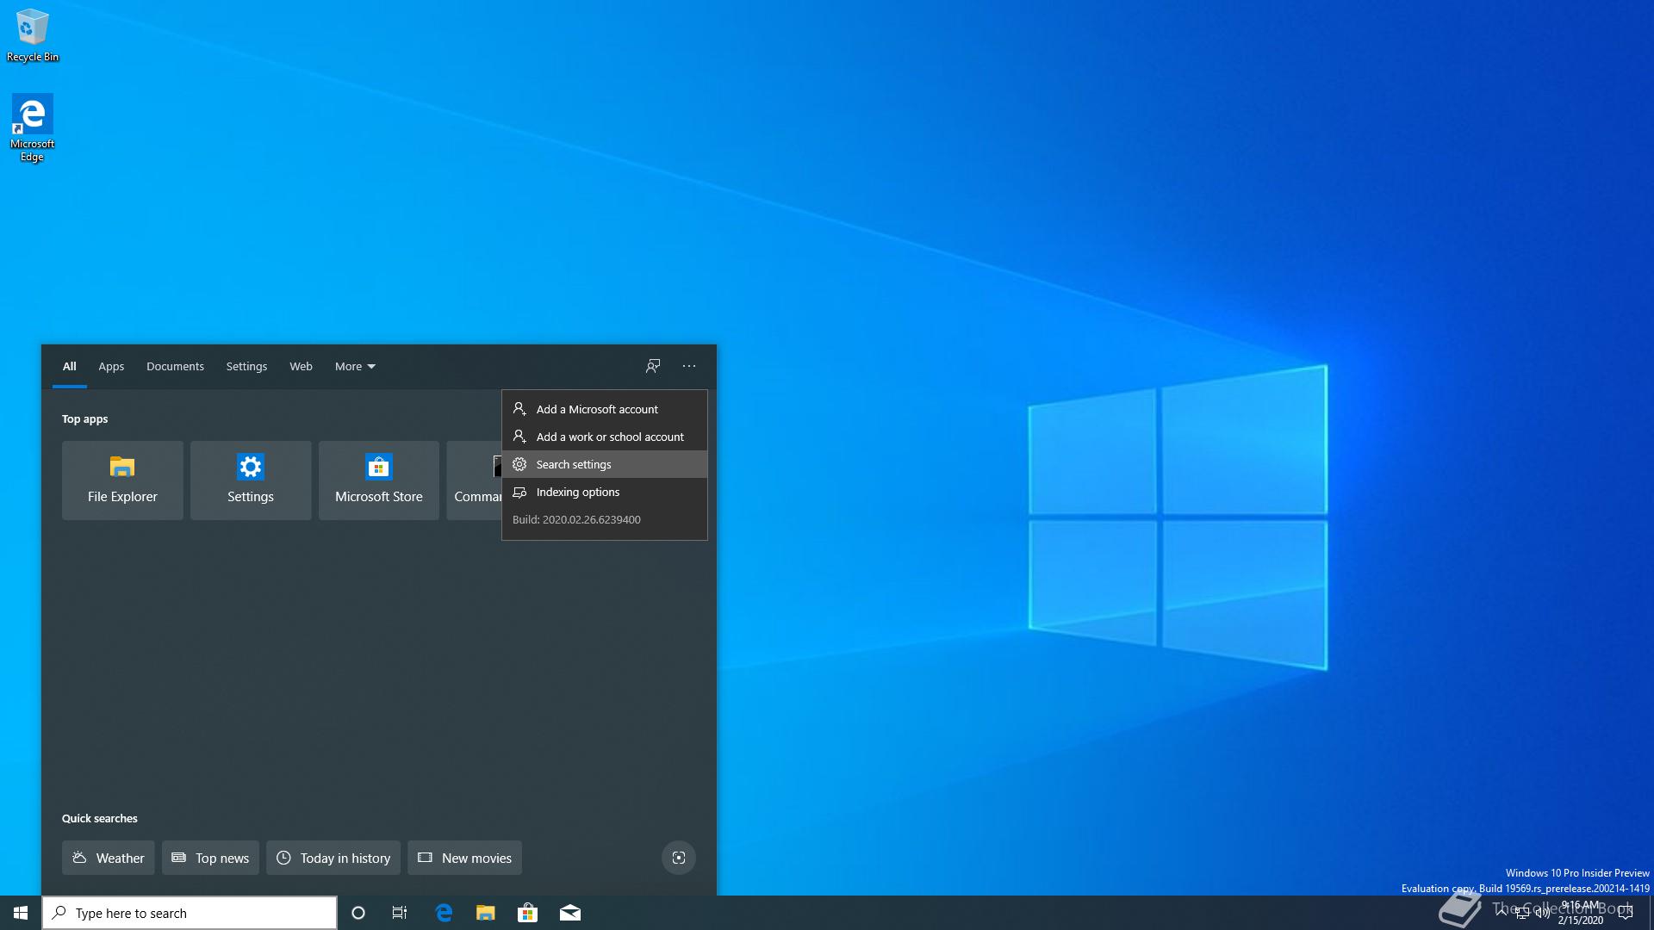Click the Build 2020.02.26.6239400 text

point(576,520)
